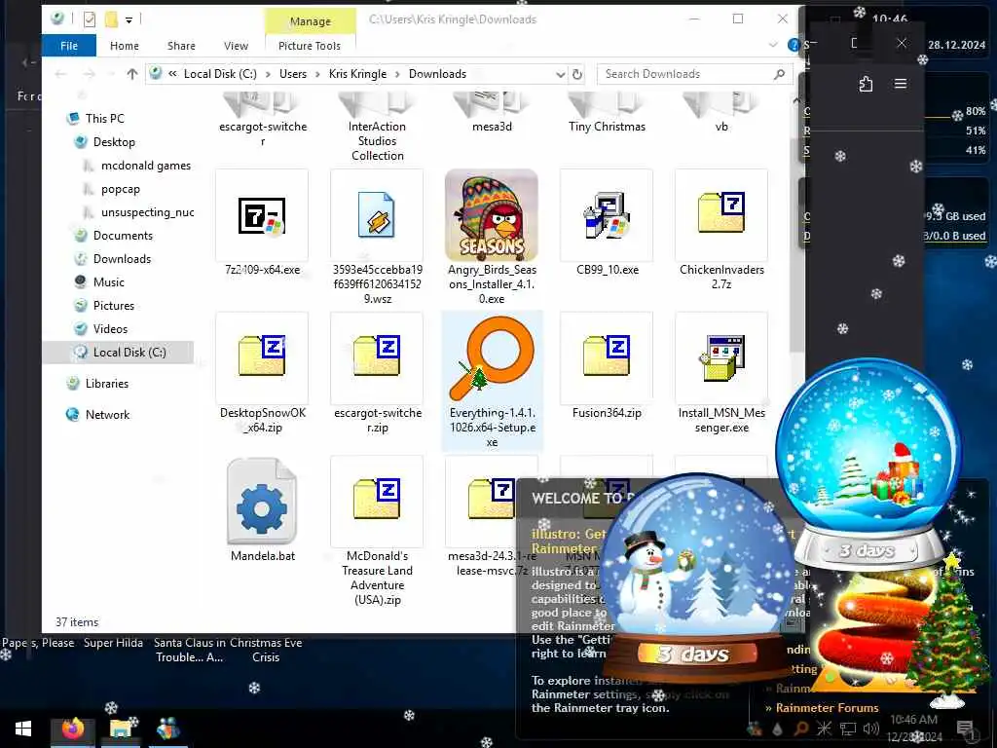997x748 pixels.
Task: Click Users in the address breadcrumb
Action: click(293, 74)
